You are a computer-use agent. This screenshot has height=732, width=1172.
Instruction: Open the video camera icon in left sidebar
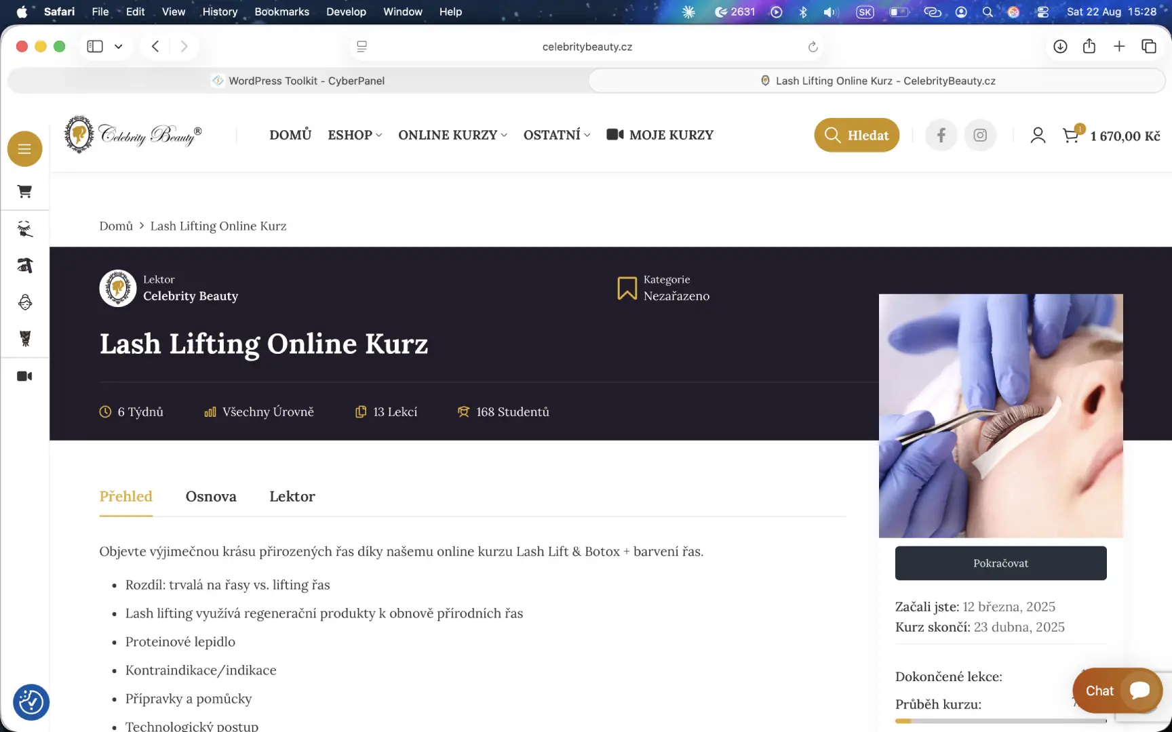[24, 376]
